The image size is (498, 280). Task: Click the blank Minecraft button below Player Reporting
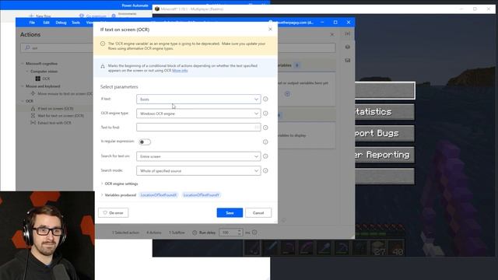[384, 177]
